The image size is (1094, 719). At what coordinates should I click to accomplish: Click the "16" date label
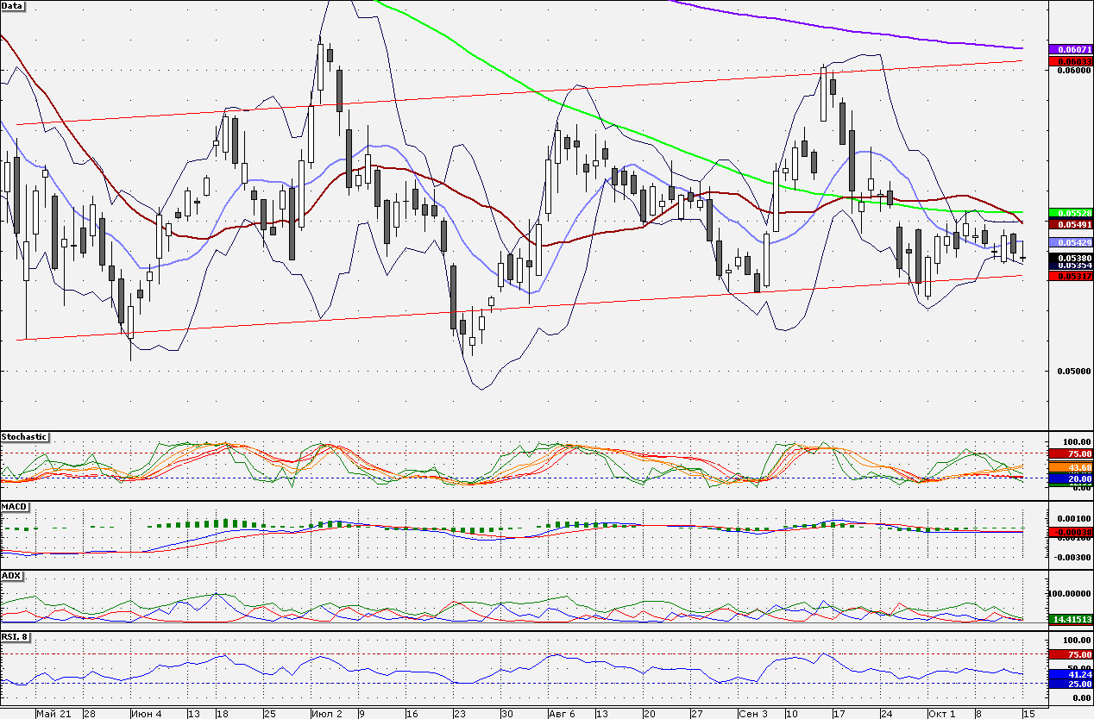[x=412, y=714]
